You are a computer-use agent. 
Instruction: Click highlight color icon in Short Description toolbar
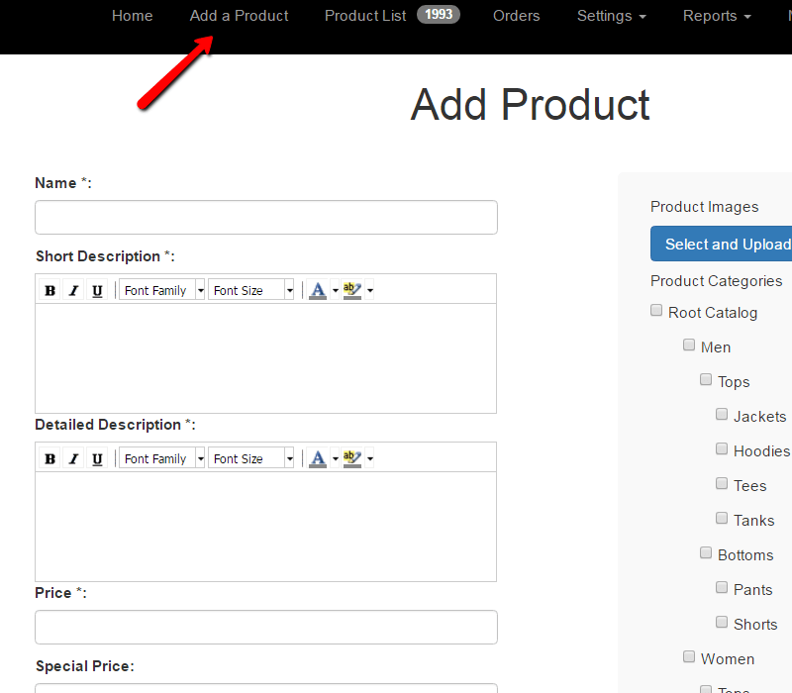tap(351, 290)
